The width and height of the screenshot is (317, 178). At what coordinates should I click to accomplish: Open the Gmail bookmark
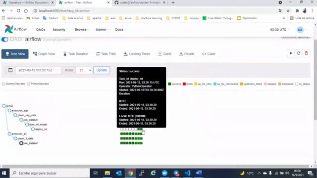pos(33,18)
